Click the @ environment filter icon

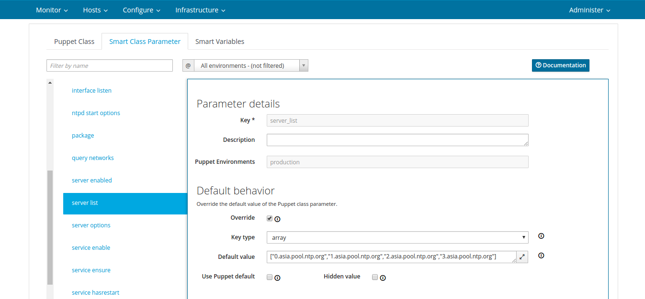click(x=188, y=65)
